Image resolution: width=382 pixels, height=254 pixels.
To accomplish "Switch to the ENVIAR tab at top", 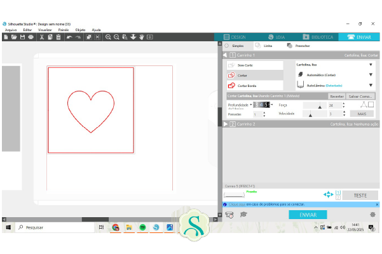I will tap(359, 37).
